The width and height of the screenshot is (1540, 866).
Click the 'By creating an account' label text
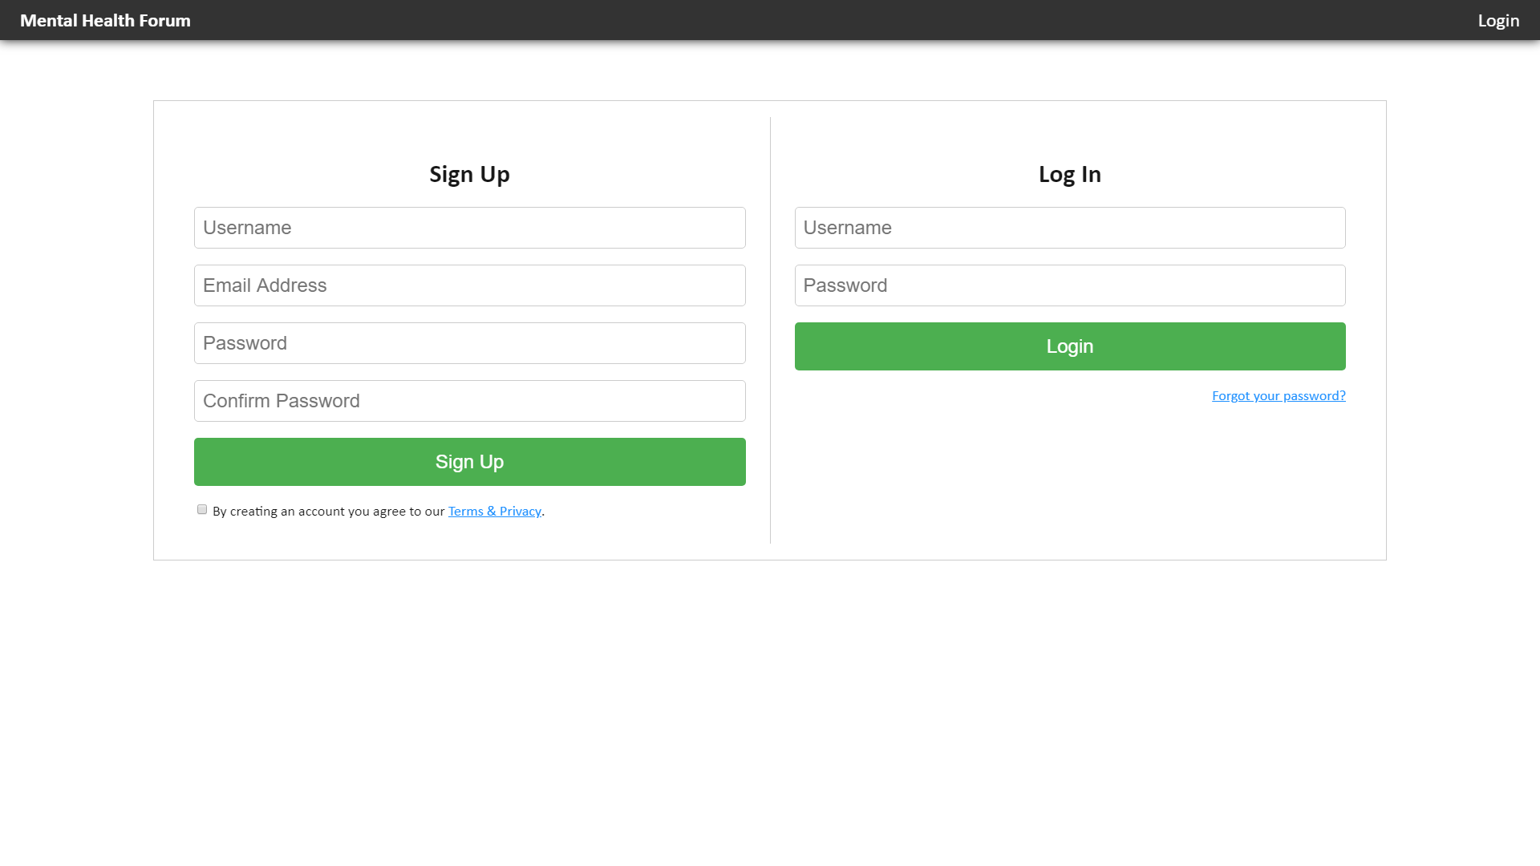pyautogui.click(x=329, y=512)
